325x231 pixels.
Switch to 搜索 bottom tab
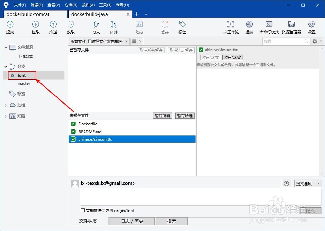tap(171, 221)
